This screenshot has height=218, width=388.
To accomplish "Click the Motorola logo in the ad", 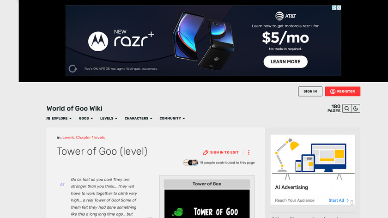I will (x=98, y=41).
